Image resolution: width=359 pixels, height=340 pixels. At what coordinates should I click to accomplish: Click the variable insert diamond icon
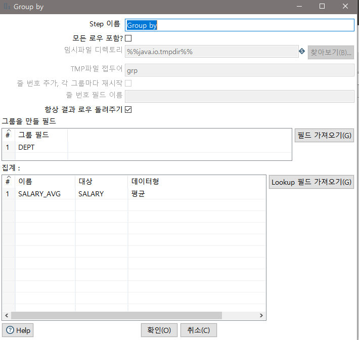(x=302, y=51)
